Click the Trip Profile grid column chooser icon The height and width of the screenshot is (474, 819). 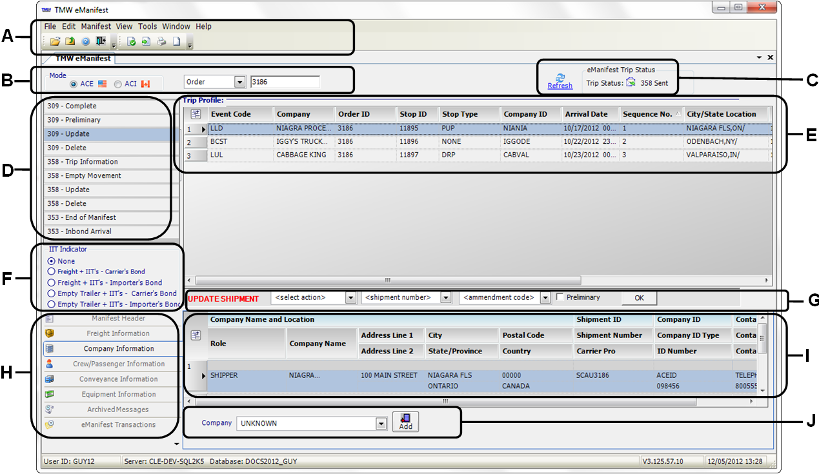tap(196, 114)
